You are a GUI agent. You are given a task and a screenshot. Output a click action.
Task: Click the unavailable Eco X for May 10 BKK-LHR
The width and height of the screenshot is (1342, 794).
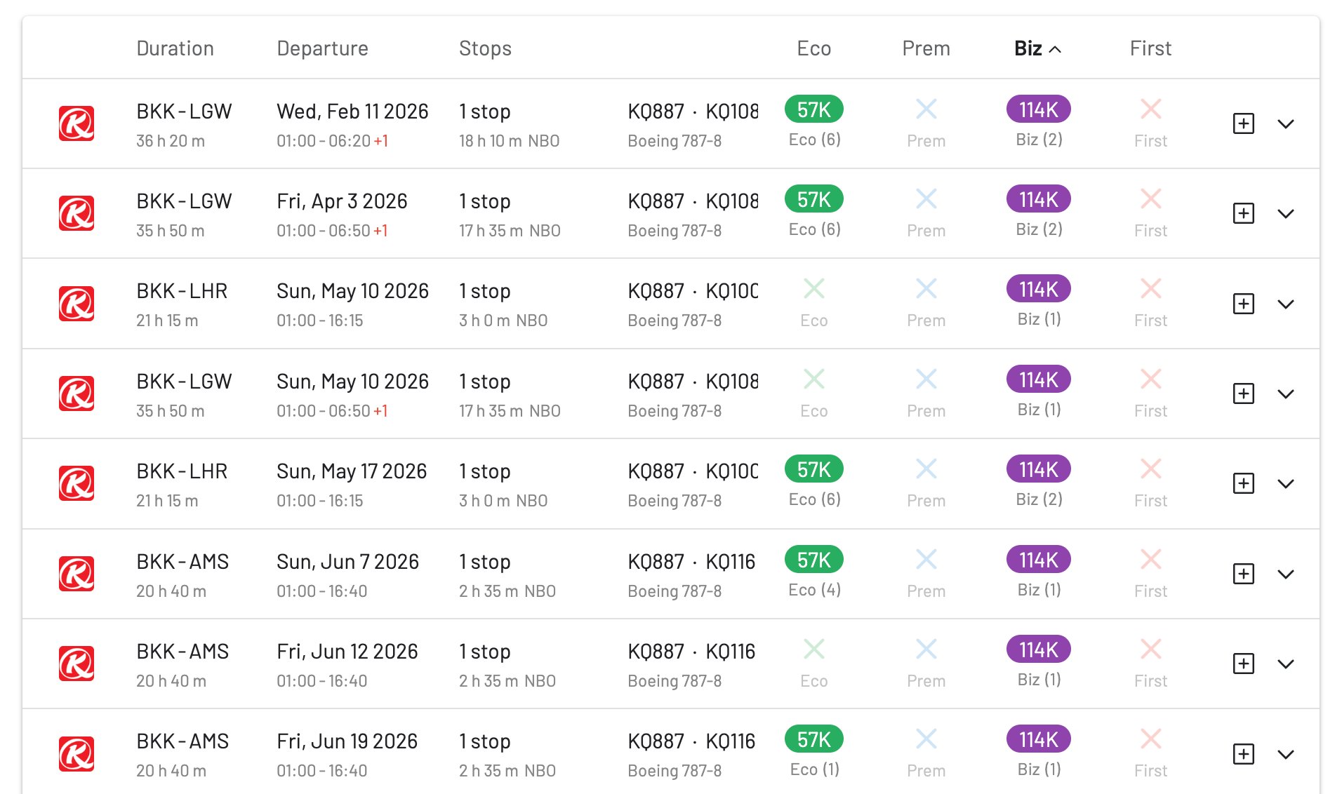tap(813, 288)
